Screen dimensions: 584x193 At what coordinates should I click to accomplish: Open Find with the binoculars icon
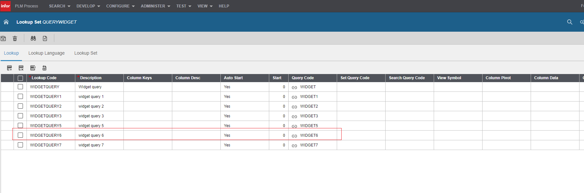point(33,38)
